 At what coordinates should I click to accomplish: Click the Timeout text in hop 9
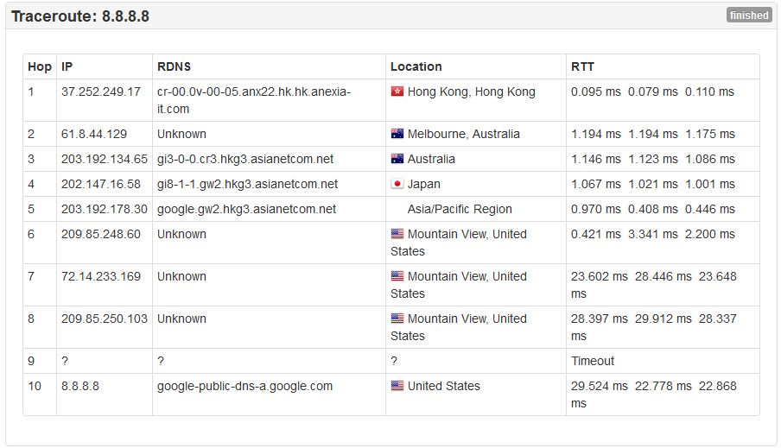pyautogui.click(x=593, y=361)
